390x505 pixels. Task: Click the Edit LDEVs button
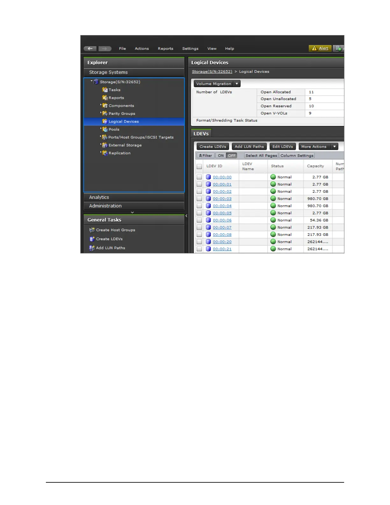283,147
